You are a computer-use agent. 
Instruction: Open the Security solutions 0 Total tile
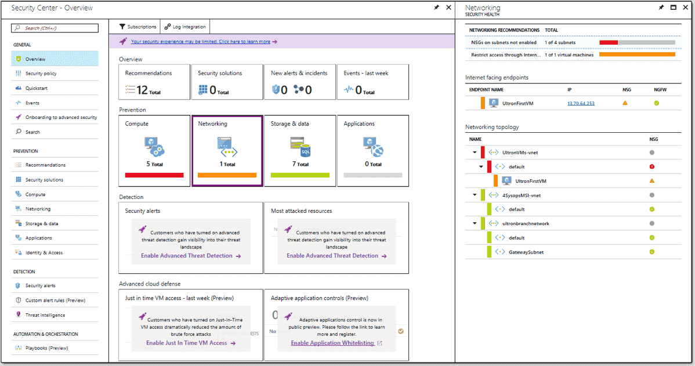tap(227, 82)
